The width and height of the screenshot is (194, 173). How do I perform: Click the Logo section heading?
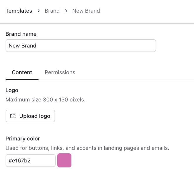(x=12, y=90)
